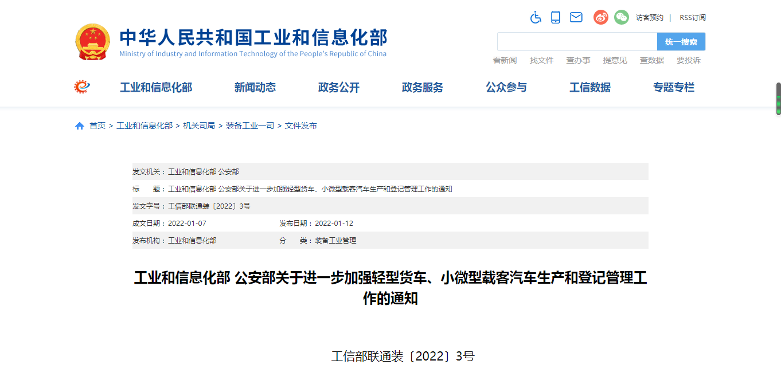Select 找文件 quick link
Screen dimensions: 781x380
pos(541,60)
